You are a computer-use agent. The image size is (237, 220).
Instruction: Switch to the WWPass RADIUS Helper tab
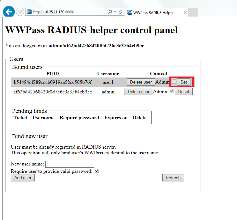tap(153, 12)
